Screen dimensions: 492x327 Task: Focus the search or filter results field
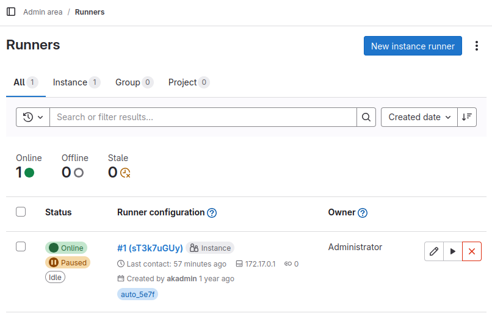point(203,117)
